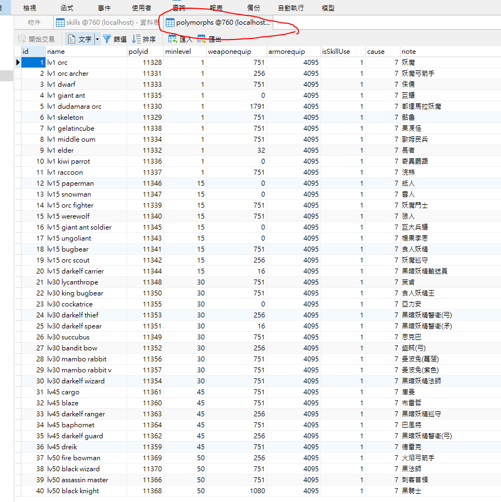Click the armorequip column header

[x=294, y=52]
